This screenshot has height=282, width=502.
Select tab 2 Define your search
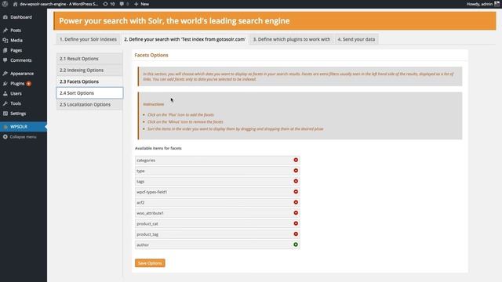[x=185, y=39]
